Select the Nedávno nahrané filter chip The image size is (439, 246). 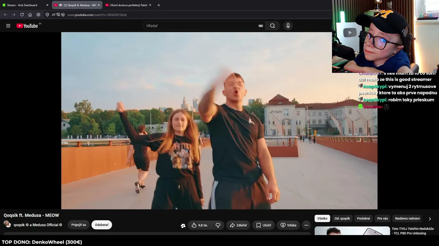pyautogui.click(x=407, y=218)
